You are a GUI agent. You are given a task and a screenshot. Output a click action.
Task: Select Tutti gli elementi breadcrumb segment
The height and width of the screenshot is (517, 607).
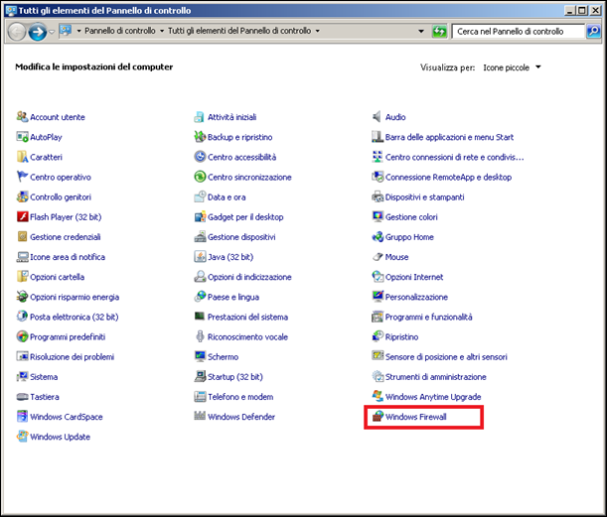point(238,31)
